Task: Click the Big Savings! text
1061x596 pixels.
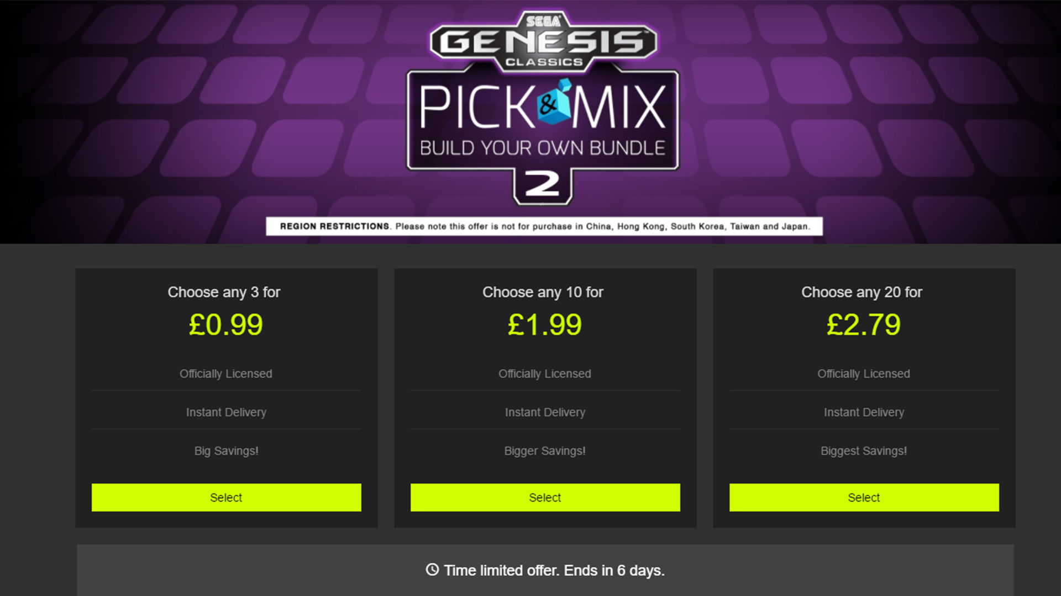Action: point(226,451)
